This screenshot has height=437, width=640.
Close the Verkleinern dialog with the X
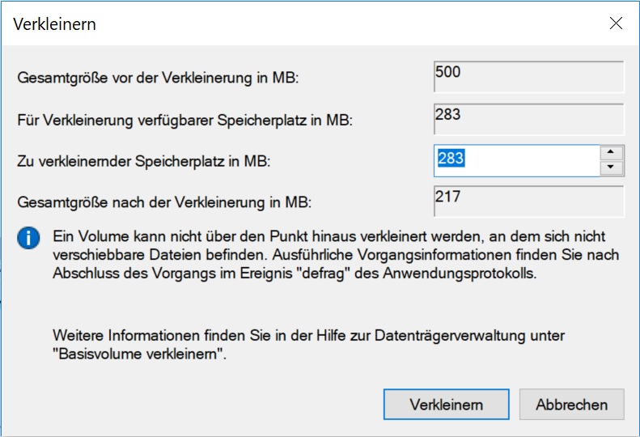click(x=616, y=23)
